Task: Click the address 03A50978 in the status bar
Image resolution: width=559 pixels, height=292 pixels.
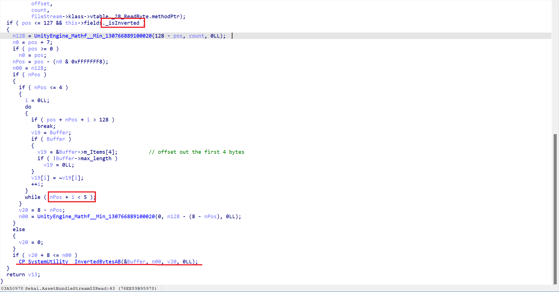Action: point(12,288)
